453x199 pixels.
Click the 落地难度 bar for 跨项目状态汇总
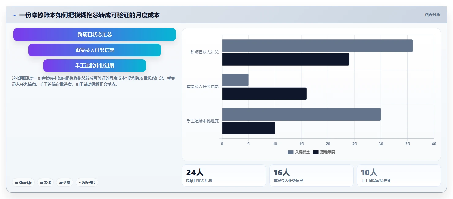tap(285, 59)
